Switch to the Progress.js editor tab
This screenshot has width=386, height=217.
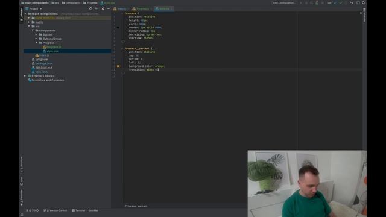click(142, 9)
